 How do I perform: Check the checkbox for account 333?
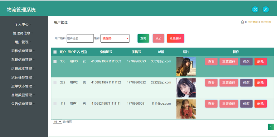point(55,61)
